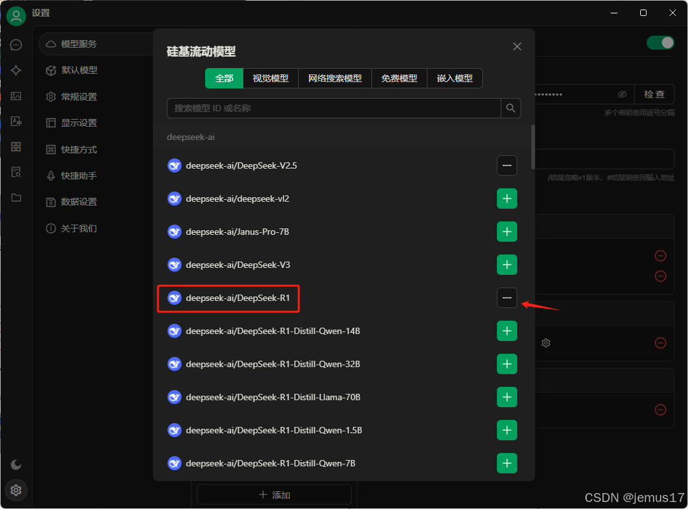Toggle the provider enable switch
Screen dimensions: 688x509
pos(661,43)
